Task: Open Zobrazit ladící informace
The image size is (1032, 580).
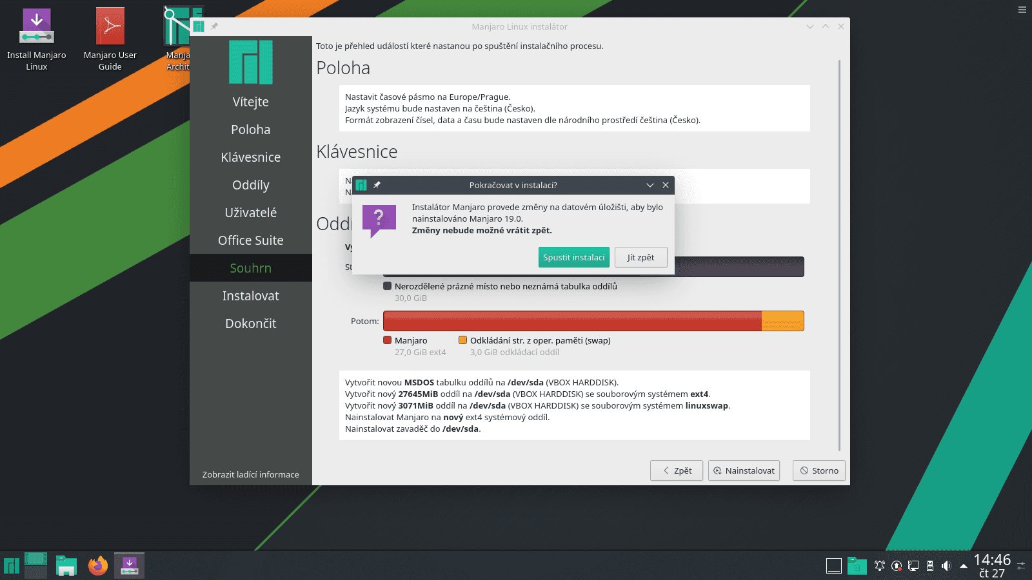Action: click(x=250, y=474)
